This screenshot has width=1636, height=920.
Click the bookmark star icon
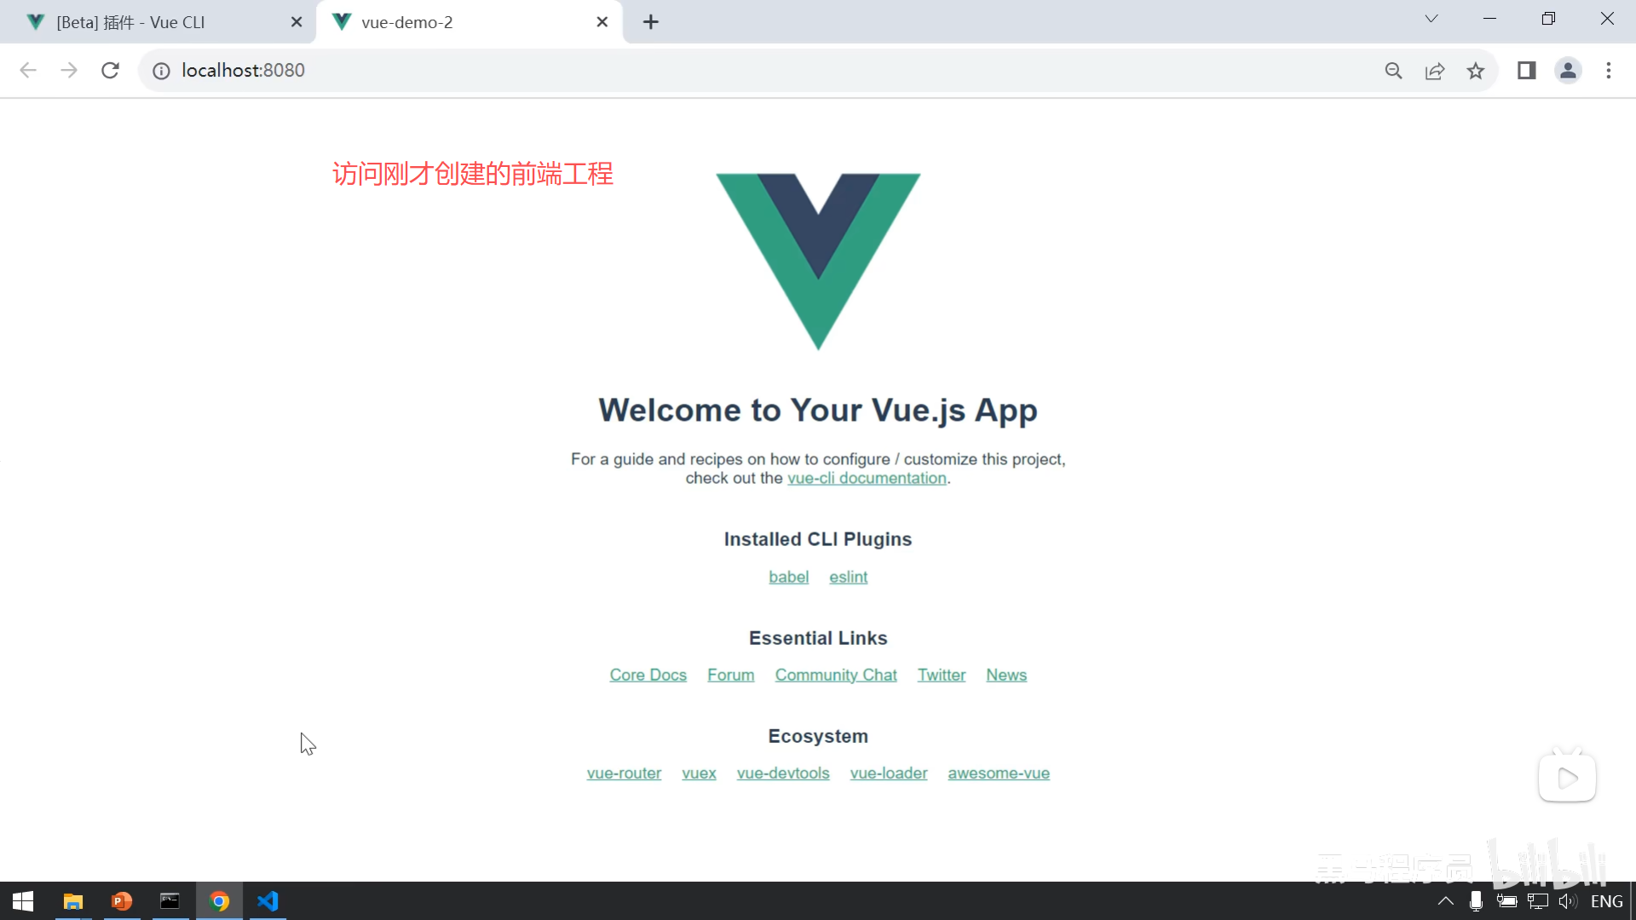[x=1476, y=71]
